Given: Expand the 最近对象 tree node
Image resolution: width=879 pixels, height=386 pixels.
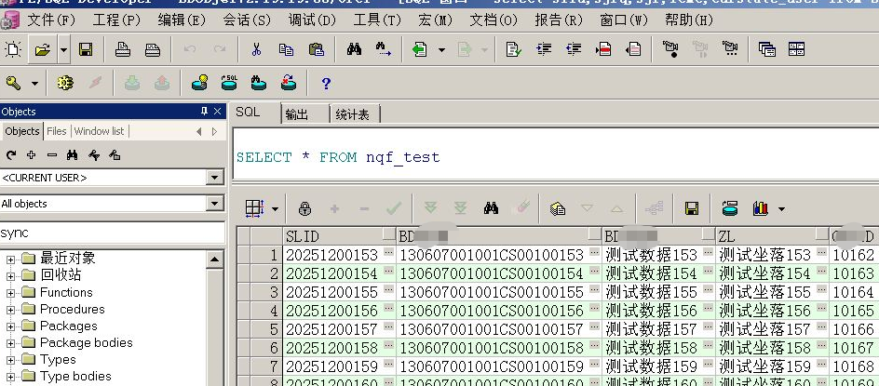Looking at the screenshot, I should (10, 259).
